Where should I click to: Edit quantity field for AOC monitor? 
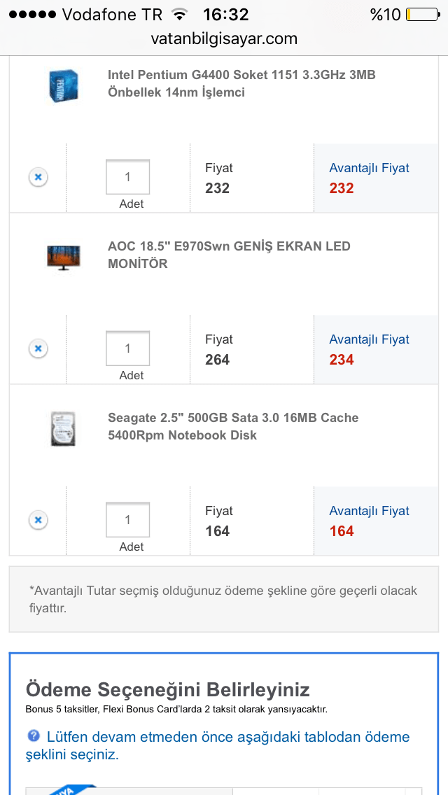click(127, 349)
